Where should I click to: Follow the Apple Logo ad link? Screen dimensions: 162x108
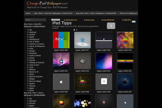click(89, 20)
